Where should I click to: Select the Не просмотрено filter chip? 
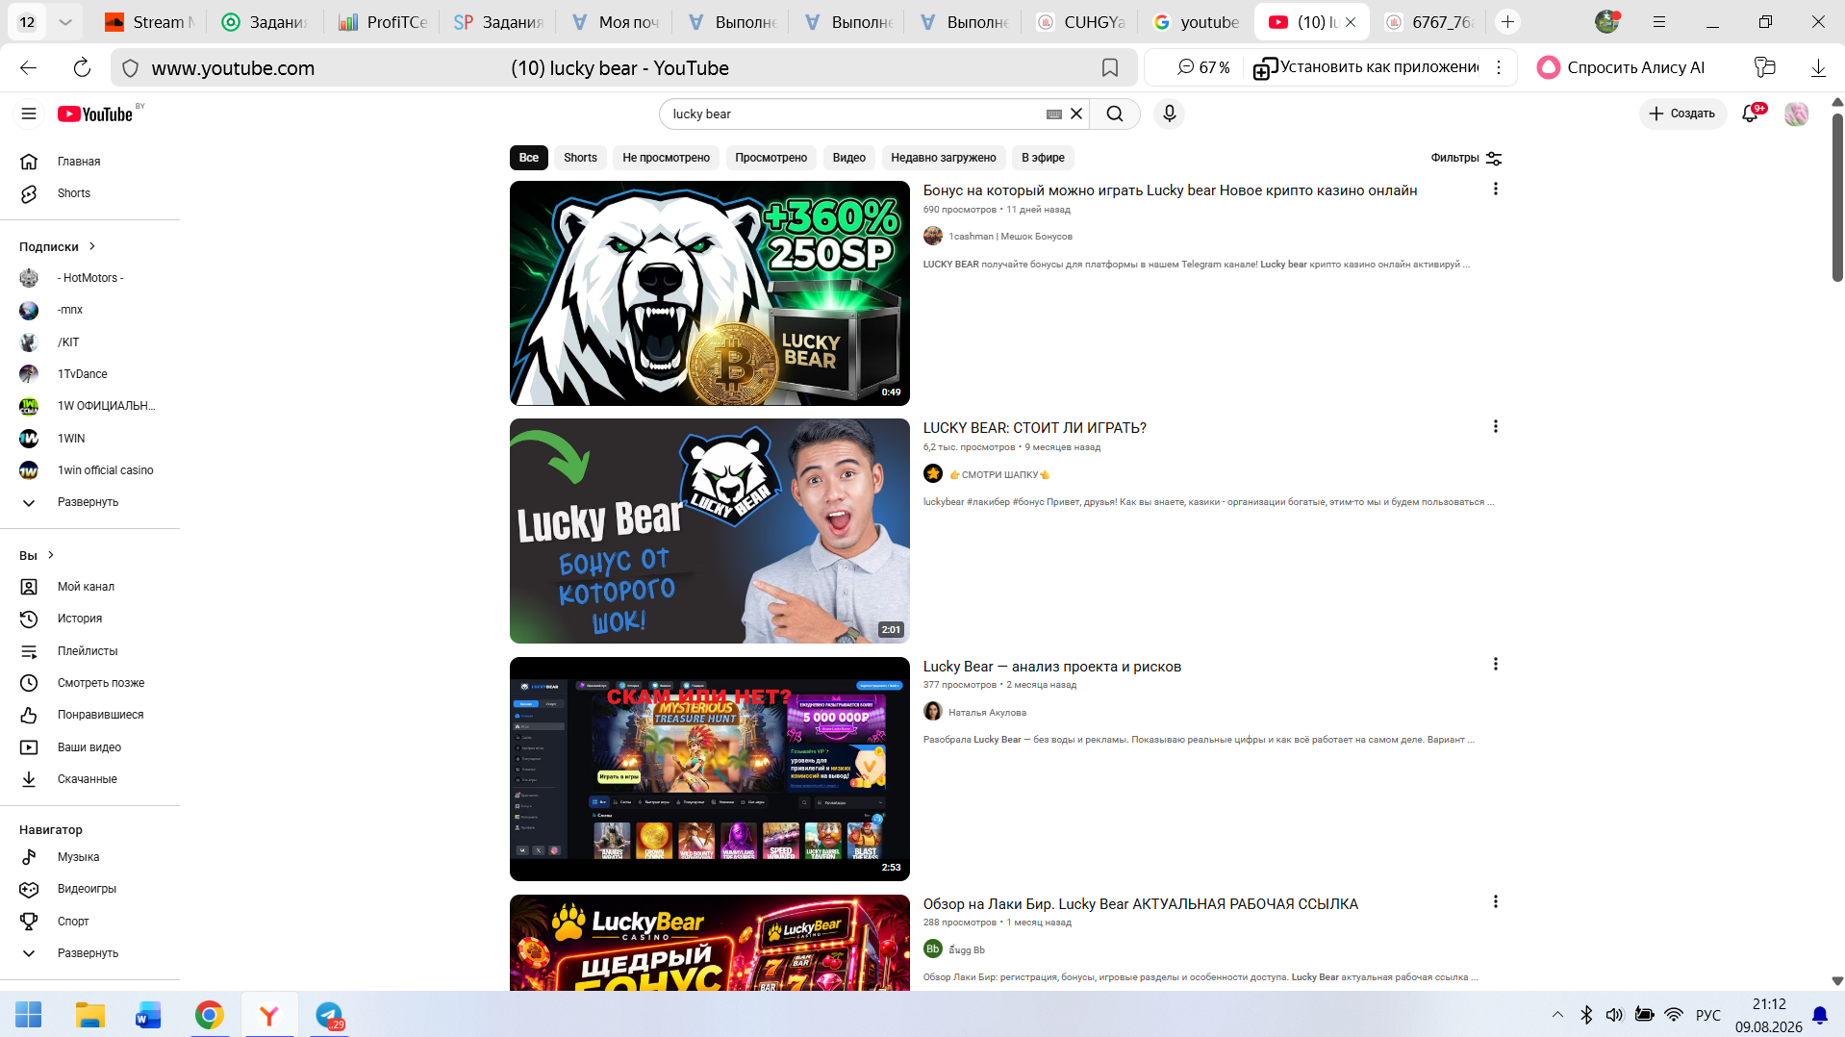(x=666, y=158)
